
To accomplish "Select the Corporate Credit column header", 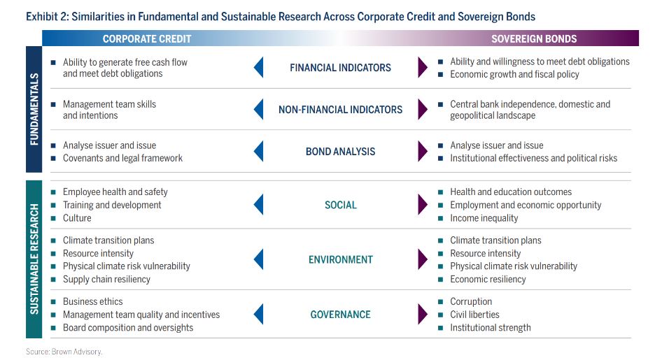I will [x=147, y=39].
